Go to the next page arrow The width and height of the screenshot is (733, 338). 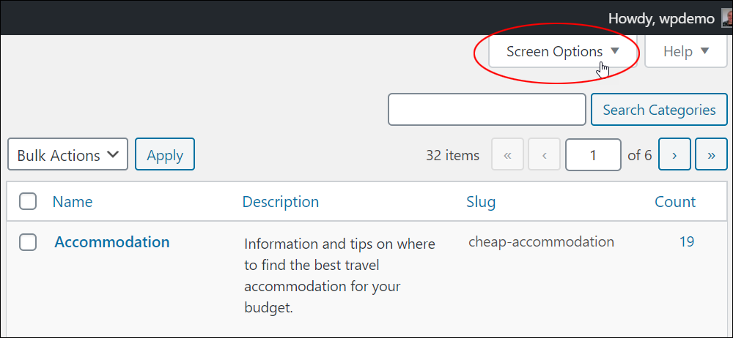(x=674, y=154)
